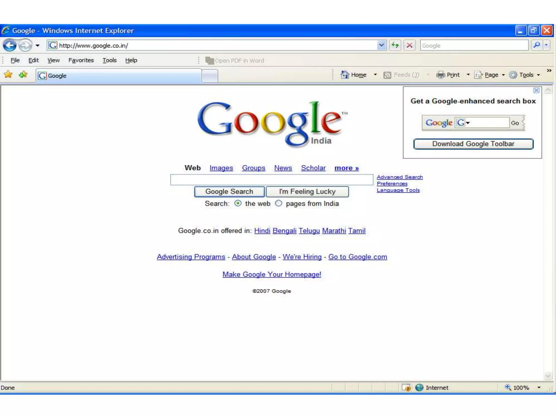The height and width of the screenshot is (417, 556).
Task: Click the Stop loading red X icon
Action: coord(410,45)
